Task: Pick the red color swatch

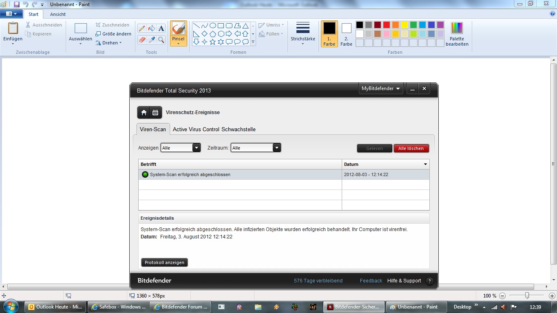Action: click(387, 25)
